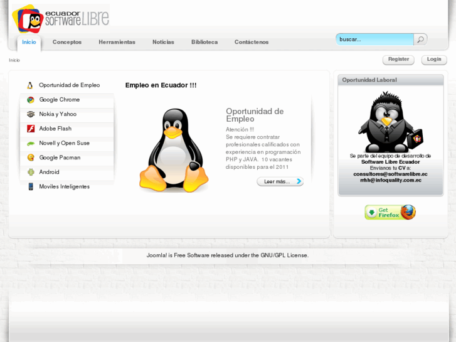The image size is (456, 342).
Task: Click rrhh@infoquality.com.ec email text
Action: [x=391, y=180]
